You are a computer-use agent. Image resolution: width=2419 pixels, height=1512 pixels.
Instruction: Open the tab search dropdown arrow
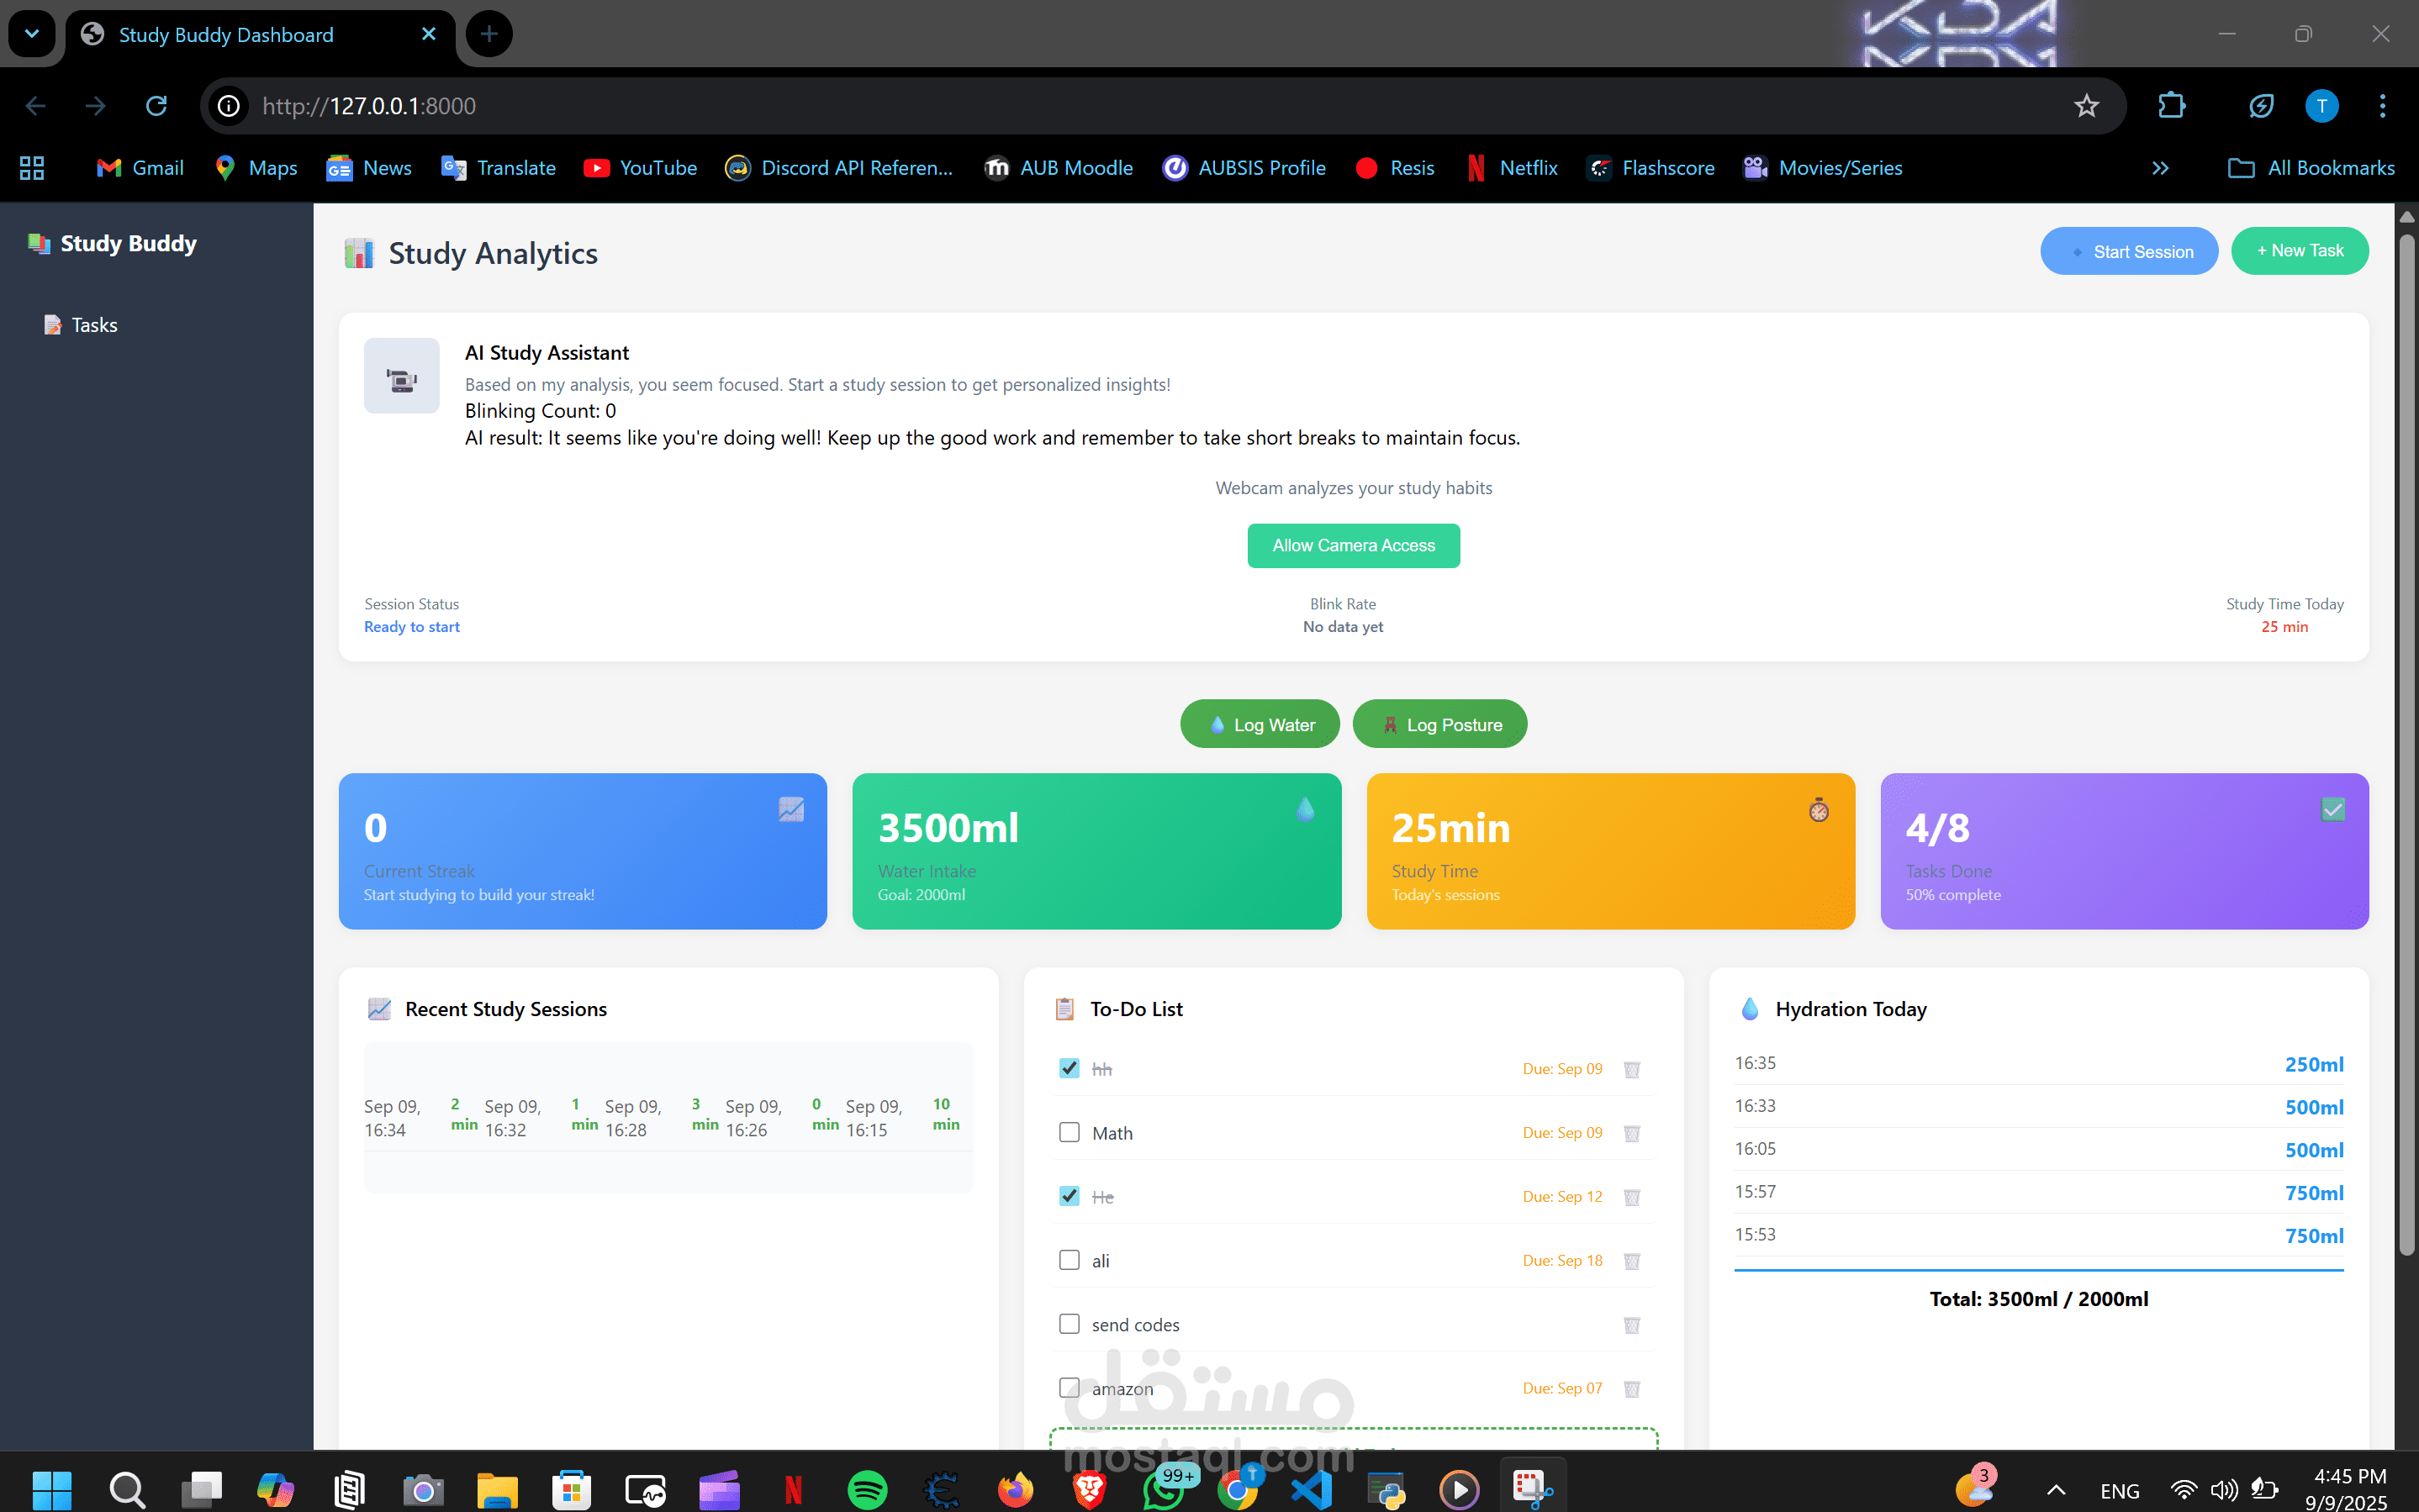point(32,34)
